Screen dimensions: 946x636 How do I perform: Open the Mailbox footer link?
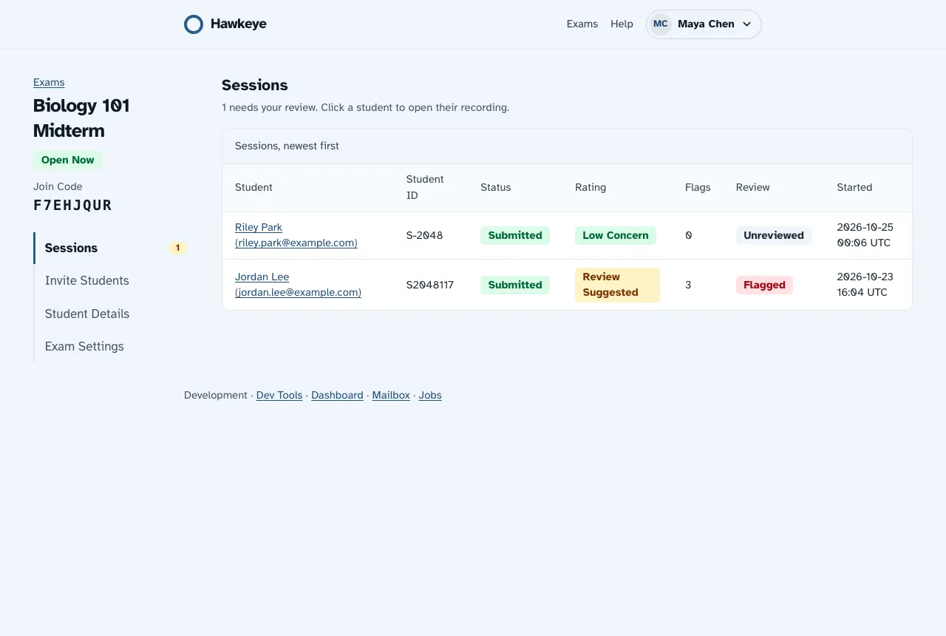pyautogui.click(x=391, y=395)
